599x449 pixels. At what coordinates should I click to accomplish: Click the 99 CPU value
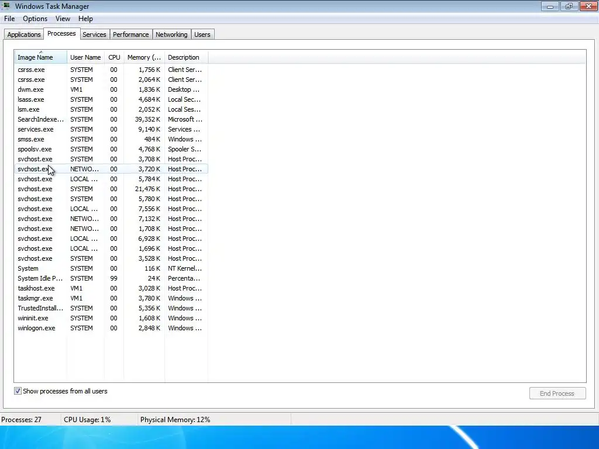click(114, 278)
